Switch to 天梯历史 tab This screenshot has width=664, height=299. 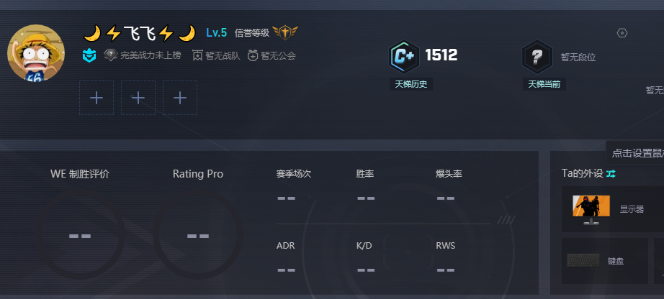click(x=410, y=84)
